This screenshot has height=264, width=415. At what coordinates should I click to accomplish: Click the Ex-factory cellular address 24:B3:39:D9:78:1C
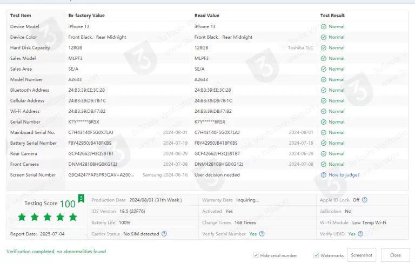point(87,101)
